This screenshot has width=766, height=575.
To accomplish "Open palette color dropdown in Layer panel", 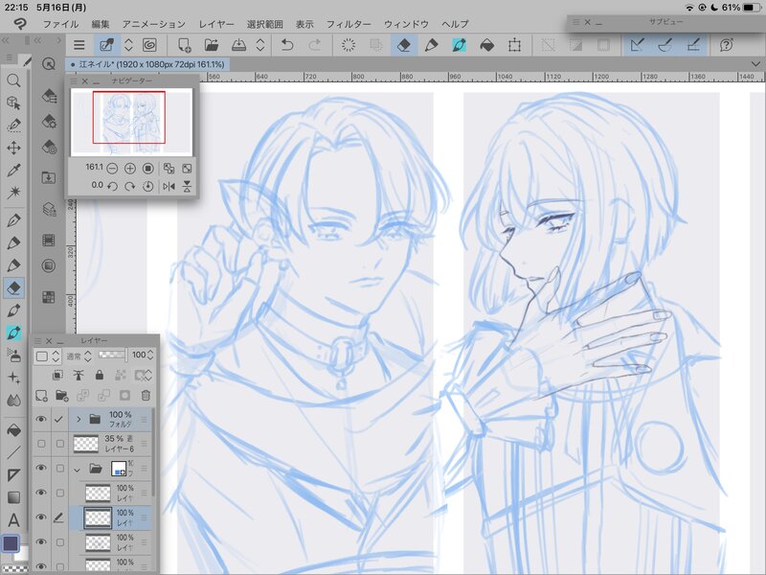I will pyautogui.click(x=47, y=356).
